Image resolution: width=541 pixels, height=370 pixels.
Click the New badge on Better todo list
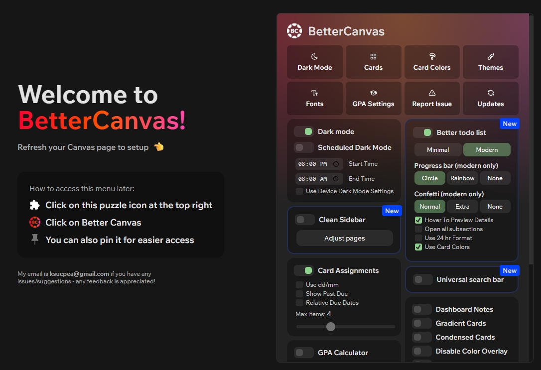coord(510,124)
